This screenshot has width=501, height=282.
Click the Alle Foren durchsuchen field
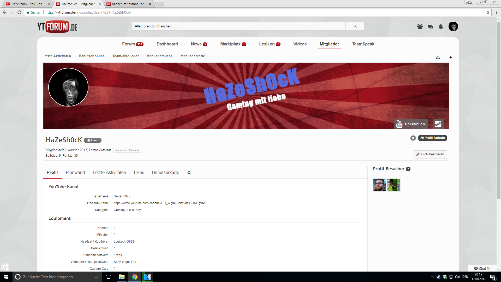pos(239,26)
